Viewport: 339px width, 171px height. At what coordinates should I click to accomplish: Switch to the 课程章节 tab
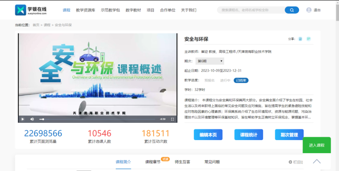click(153, 162)
